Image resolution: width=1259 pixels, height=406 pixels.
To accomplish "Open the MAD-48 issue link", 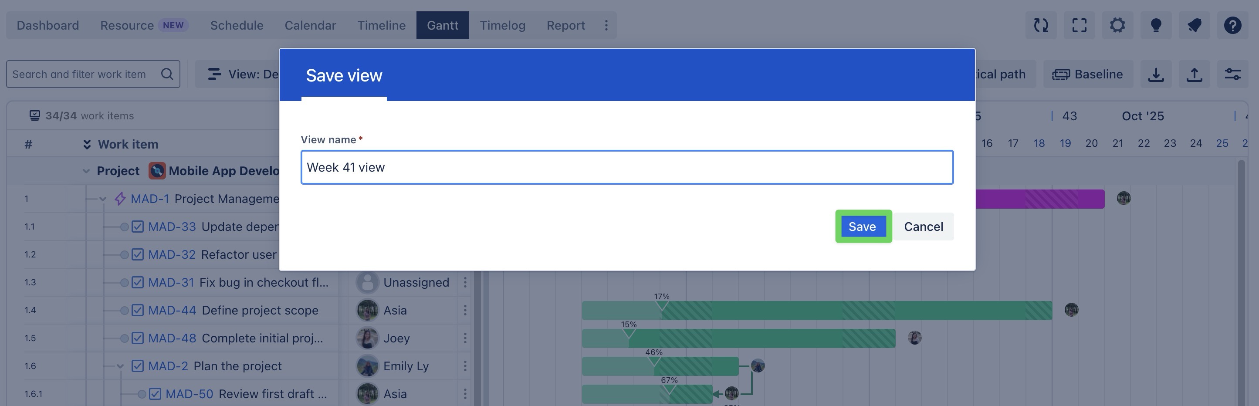I will tap(172, 338).
